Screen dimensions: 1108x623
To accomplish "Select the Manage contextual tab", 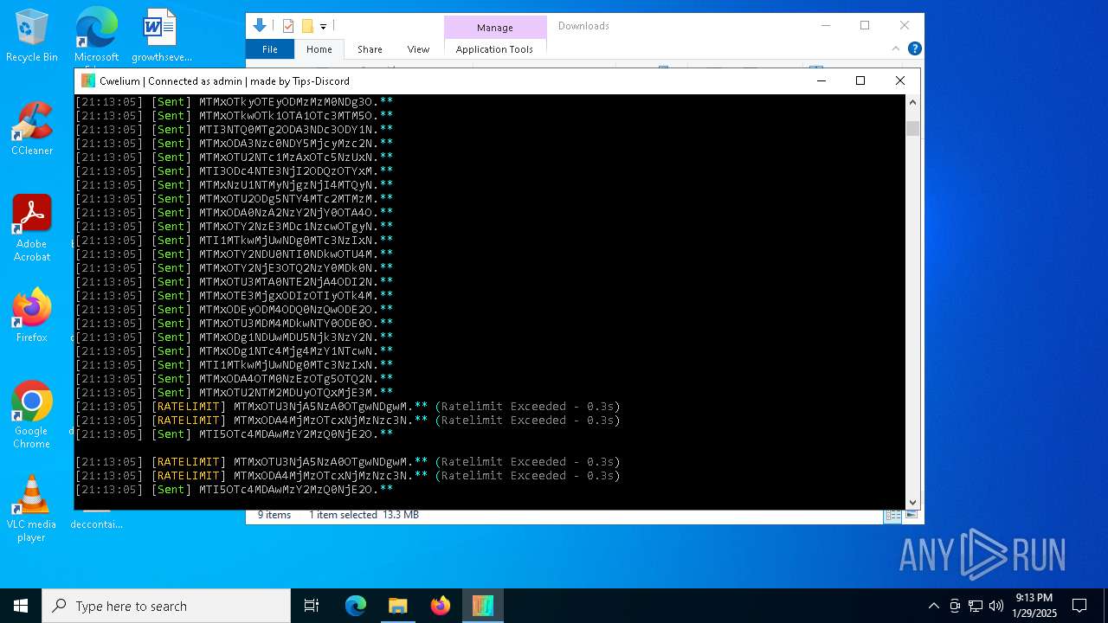I will tap(495, 27).
